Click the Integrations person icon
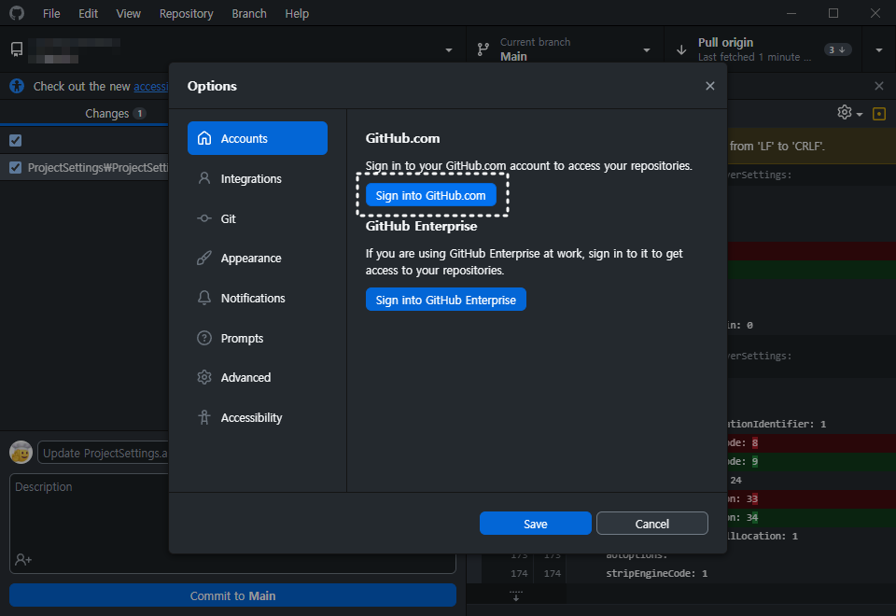896x616 pixels. point(204,178)
